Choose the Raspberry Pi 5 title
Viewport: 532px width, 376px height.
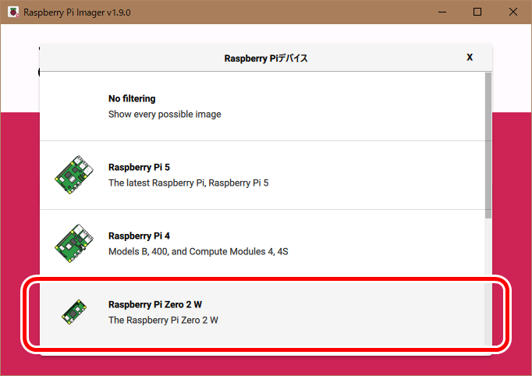[x=140, y=168]
